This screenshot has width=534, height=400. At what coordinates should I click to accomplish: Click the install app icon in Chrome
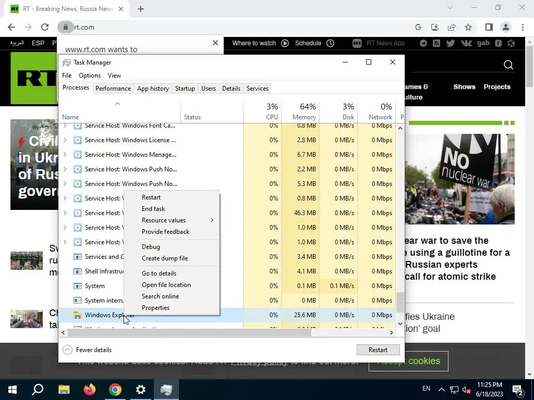(x=434, y=27)
